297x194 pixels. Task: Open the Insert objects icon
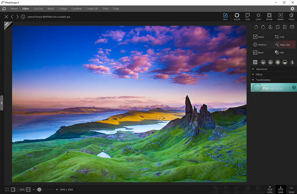(x=281, y=16)
